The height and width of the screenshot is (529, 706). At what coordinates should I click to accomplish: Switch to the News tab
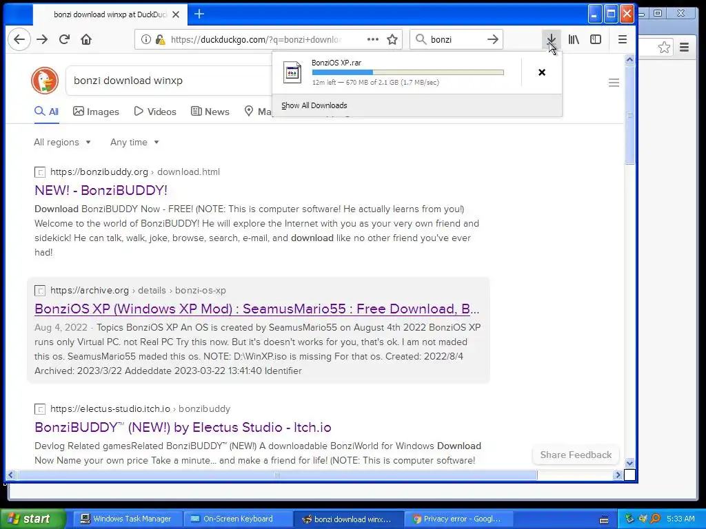[x=210, y=112]
